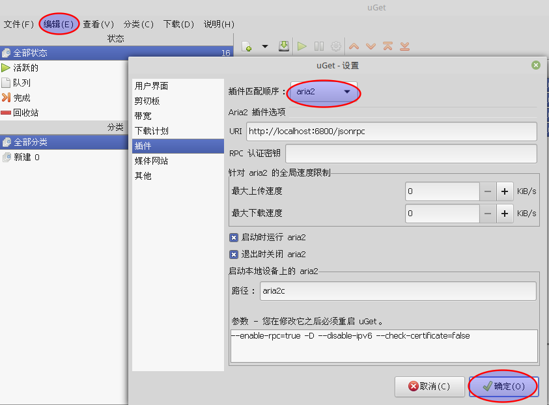Switch to 其他 settings page
The height and width of the screenshot is (405, 549).
click(178, 176)
